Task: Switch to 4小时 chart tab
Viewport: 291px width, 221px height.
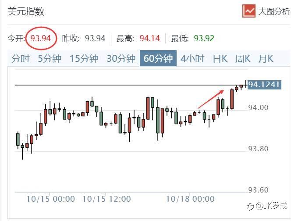Action: pos(192,59)
